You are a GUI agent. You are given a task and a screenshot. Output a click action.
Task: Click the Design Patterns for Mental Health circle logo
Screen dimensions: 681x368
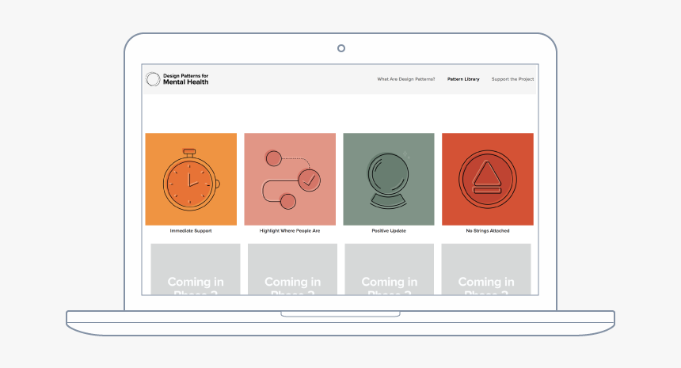[153, 79]
